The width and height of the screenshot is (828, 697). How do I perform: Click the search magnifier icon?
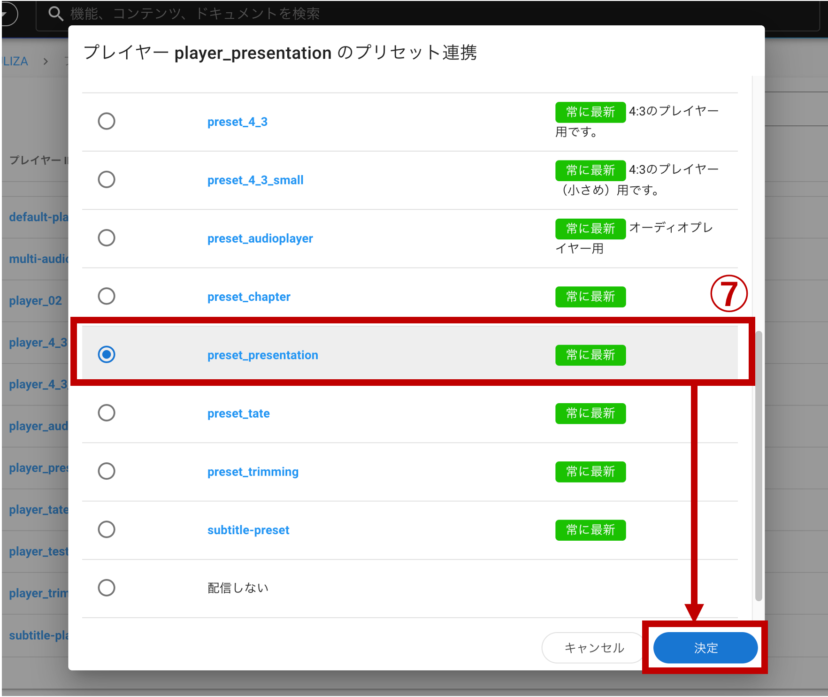56,14
